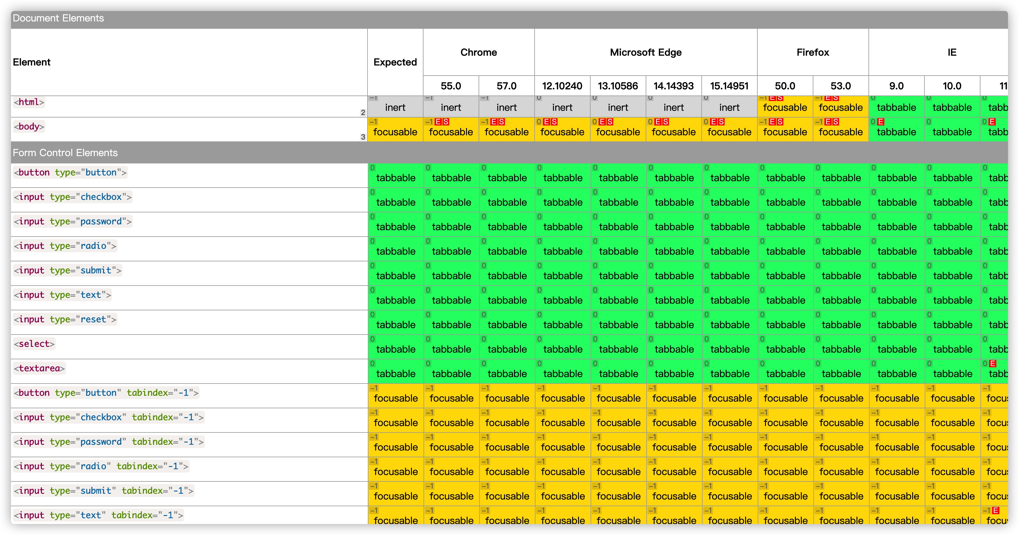Click the submit input tabindex="-1" row label
This screenshot has width=1019, height=535.
[104, 491]
